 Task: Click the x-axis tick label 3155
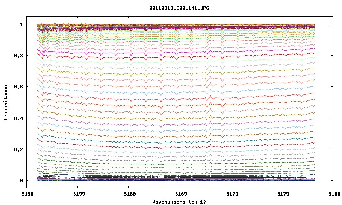pos(78,194)
